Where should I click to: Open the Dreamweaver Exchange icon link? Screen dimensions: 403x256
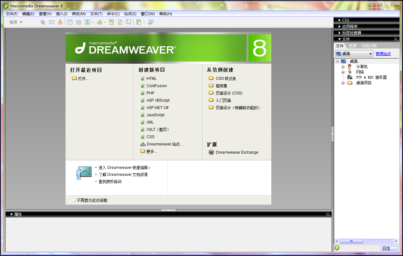(x=211, y=152)
